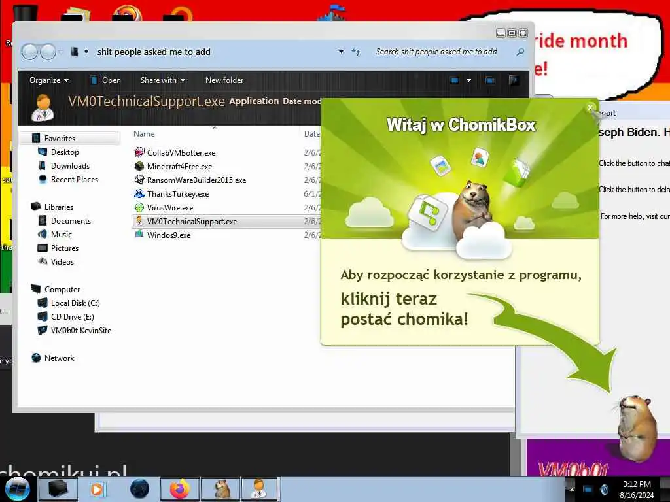Click the Back navigation arrow in Explorer
Screen dimensions: 670x502
pyautogui.click(x=29, y=52)
